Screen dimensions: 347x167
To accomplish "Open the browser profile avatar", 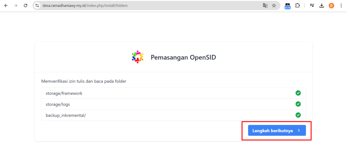I will [x=331, y=6].
